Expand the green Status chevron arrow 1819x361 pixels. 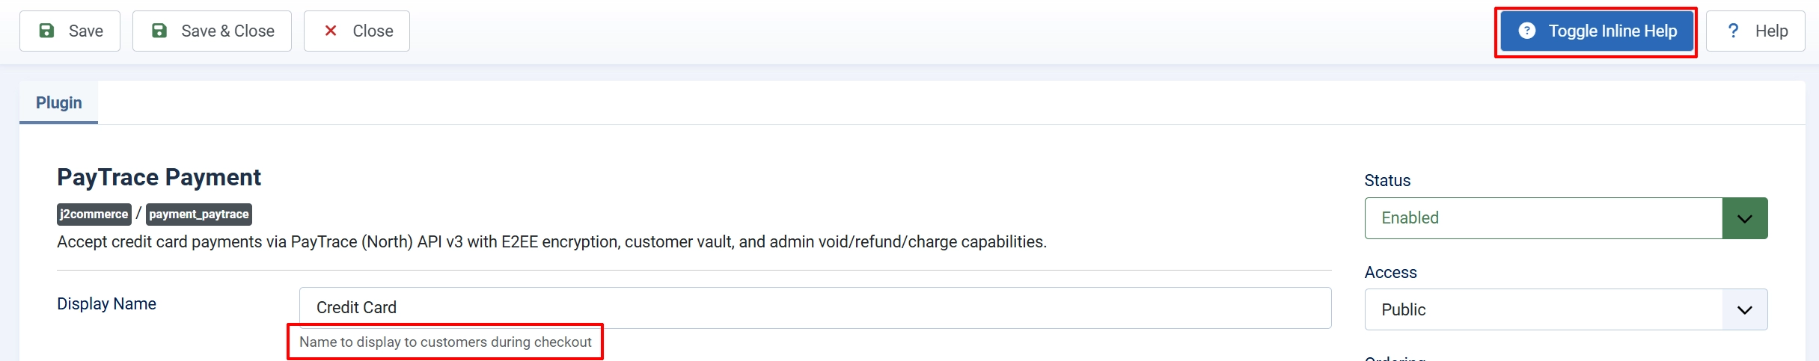(x=1745, y=218)
